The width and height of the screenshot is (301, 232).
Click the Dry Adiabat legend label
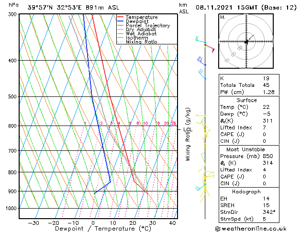pos(141,30)
